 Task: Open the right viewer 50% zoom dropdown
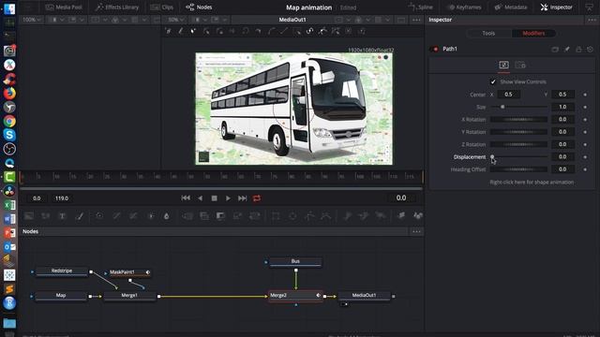[x=176, y=20]
